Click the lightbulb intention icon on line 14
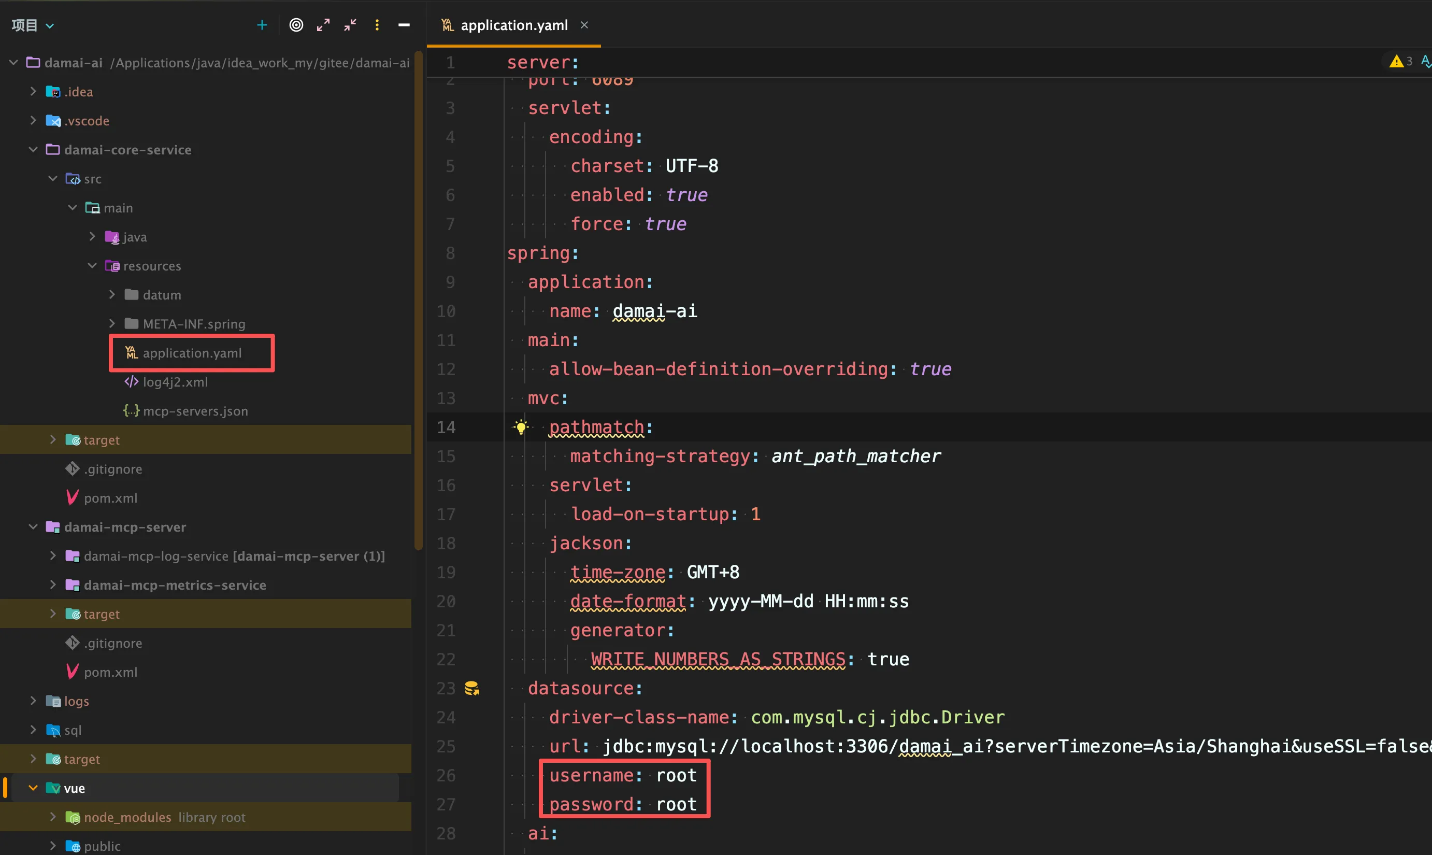This screenshot has width=1432, height=855. pyautogui.click(x=521, y=427)
